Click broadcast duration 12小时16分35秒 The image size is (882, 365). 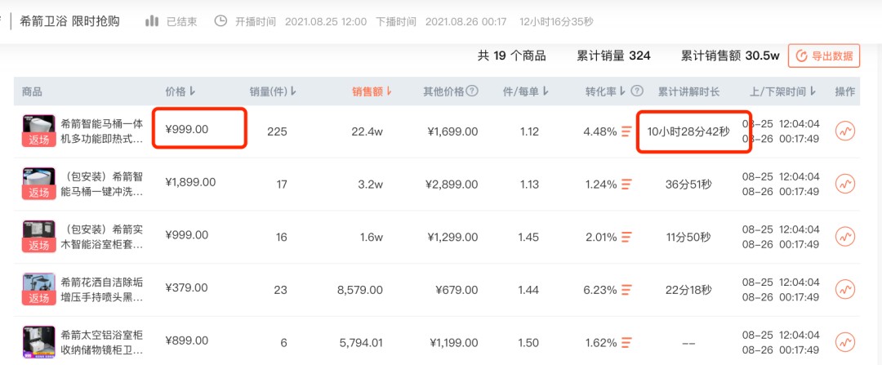tap(556, 22)
